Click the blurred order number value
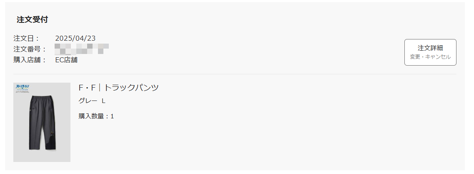The width and height of the screenshot is (474, 174). pyautogui.click(x=82, y=49)
